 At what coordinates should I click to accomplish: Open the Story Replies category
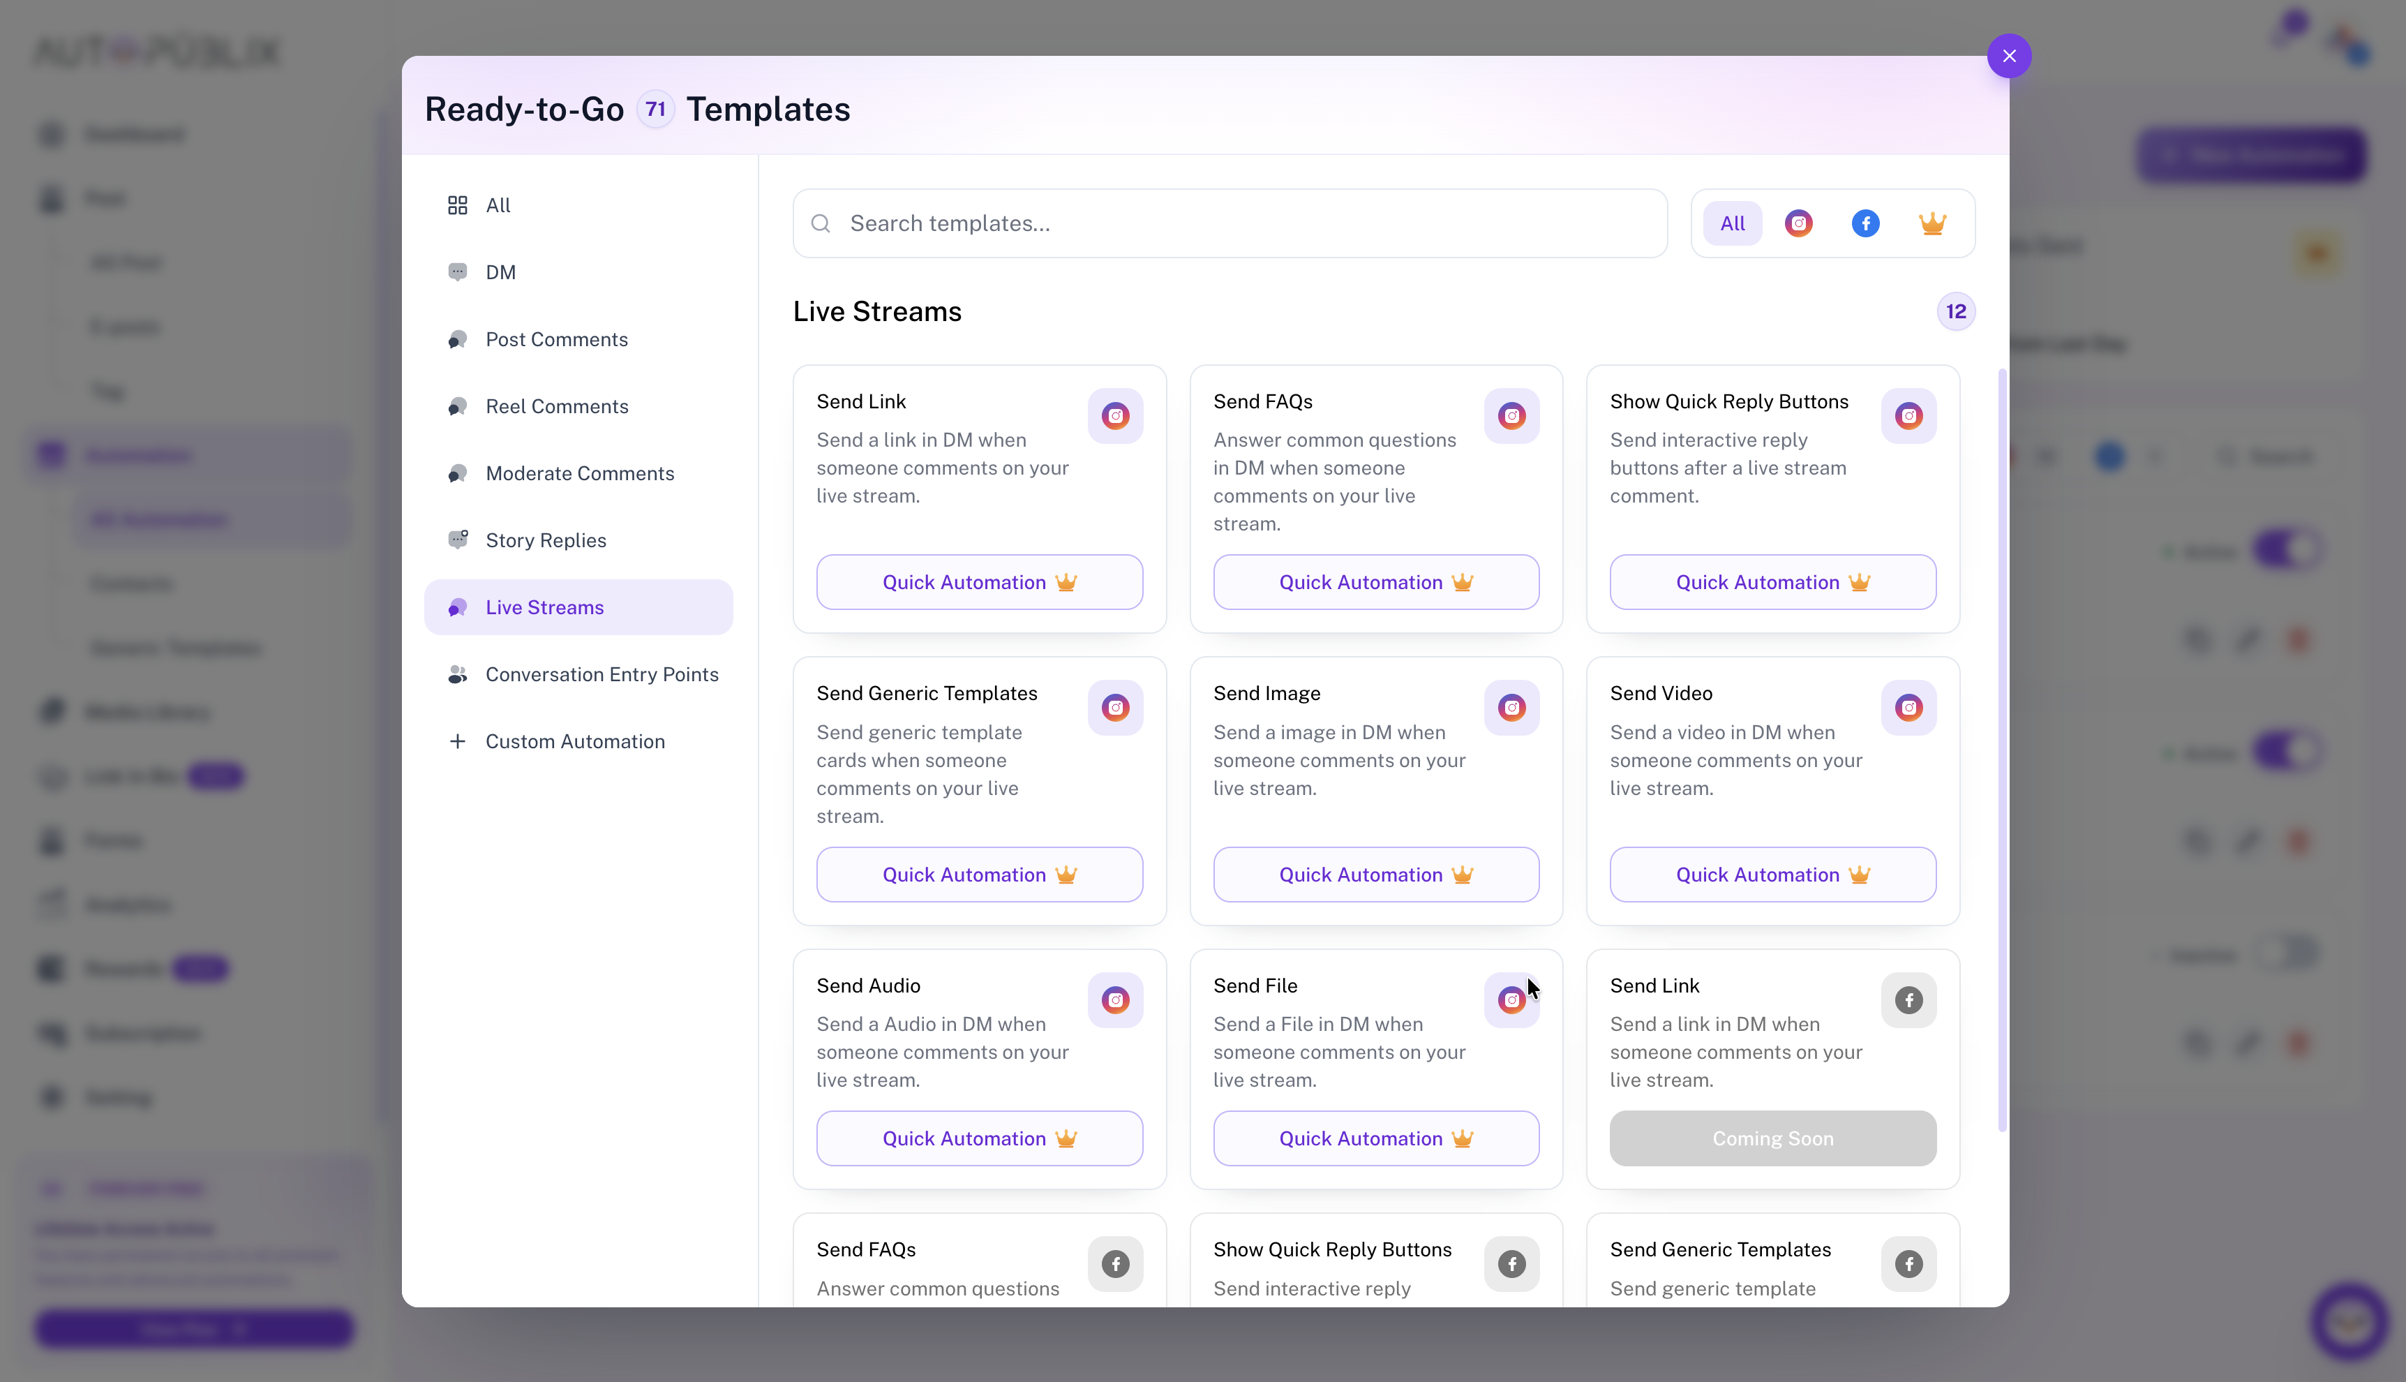(x=578, y=540)
